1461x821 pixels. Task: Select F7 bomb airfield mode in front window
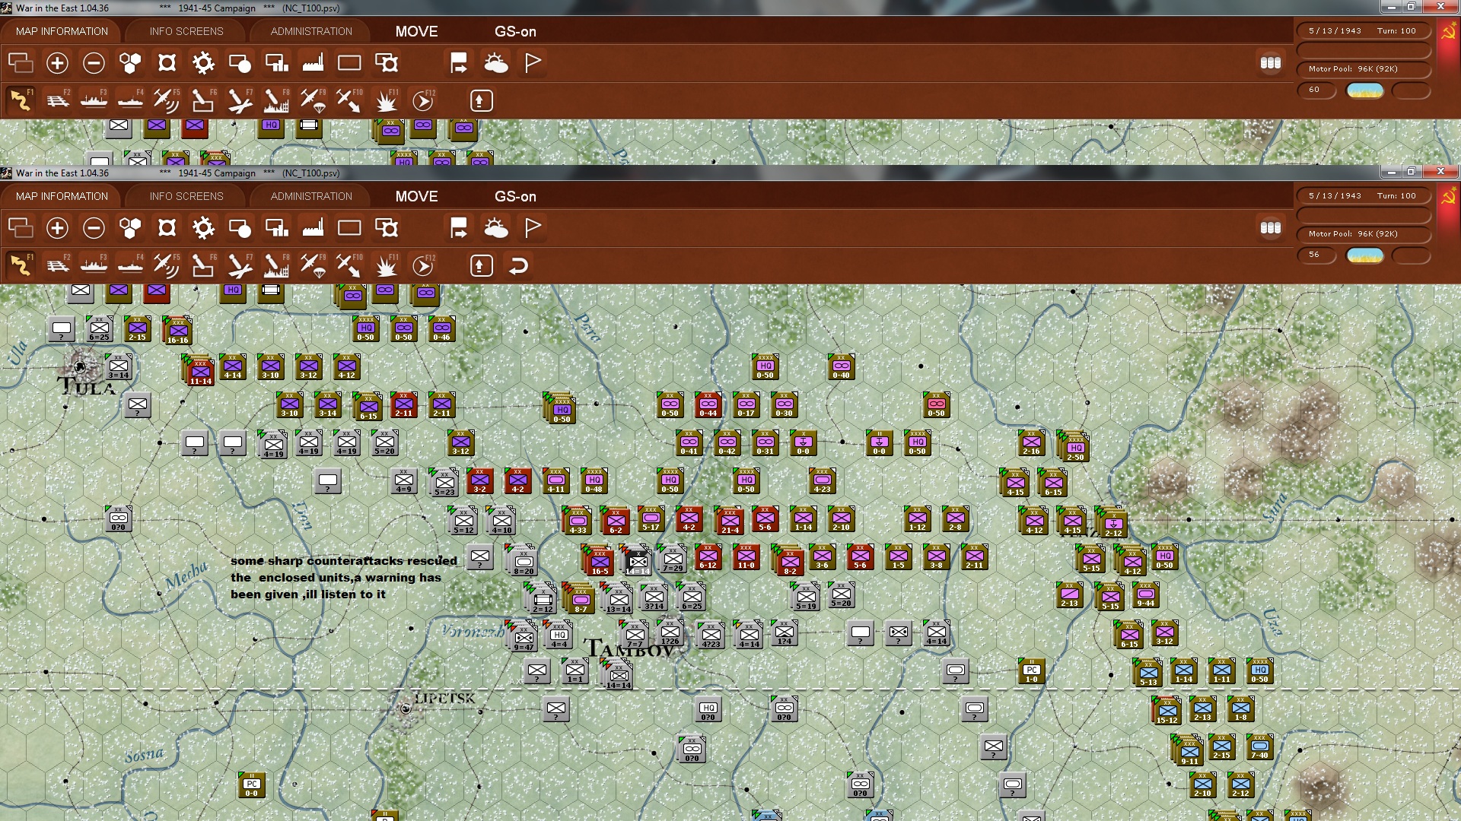point(240,265)
